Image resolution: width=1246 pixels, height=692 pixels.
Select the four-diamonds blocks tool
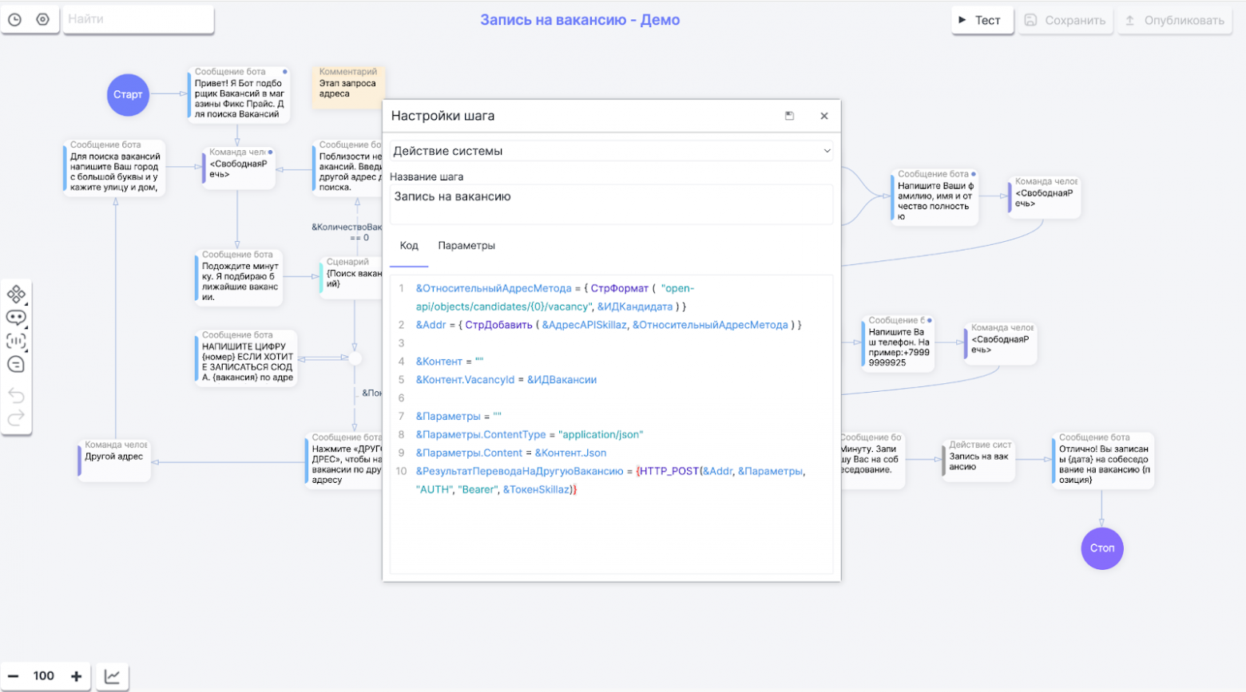[16, 295]
